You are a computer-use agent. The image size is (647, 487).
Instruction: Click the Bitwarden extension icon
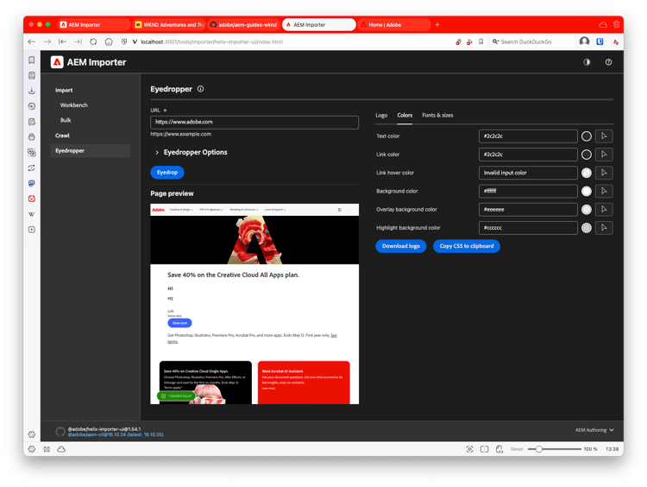(600, 41)
